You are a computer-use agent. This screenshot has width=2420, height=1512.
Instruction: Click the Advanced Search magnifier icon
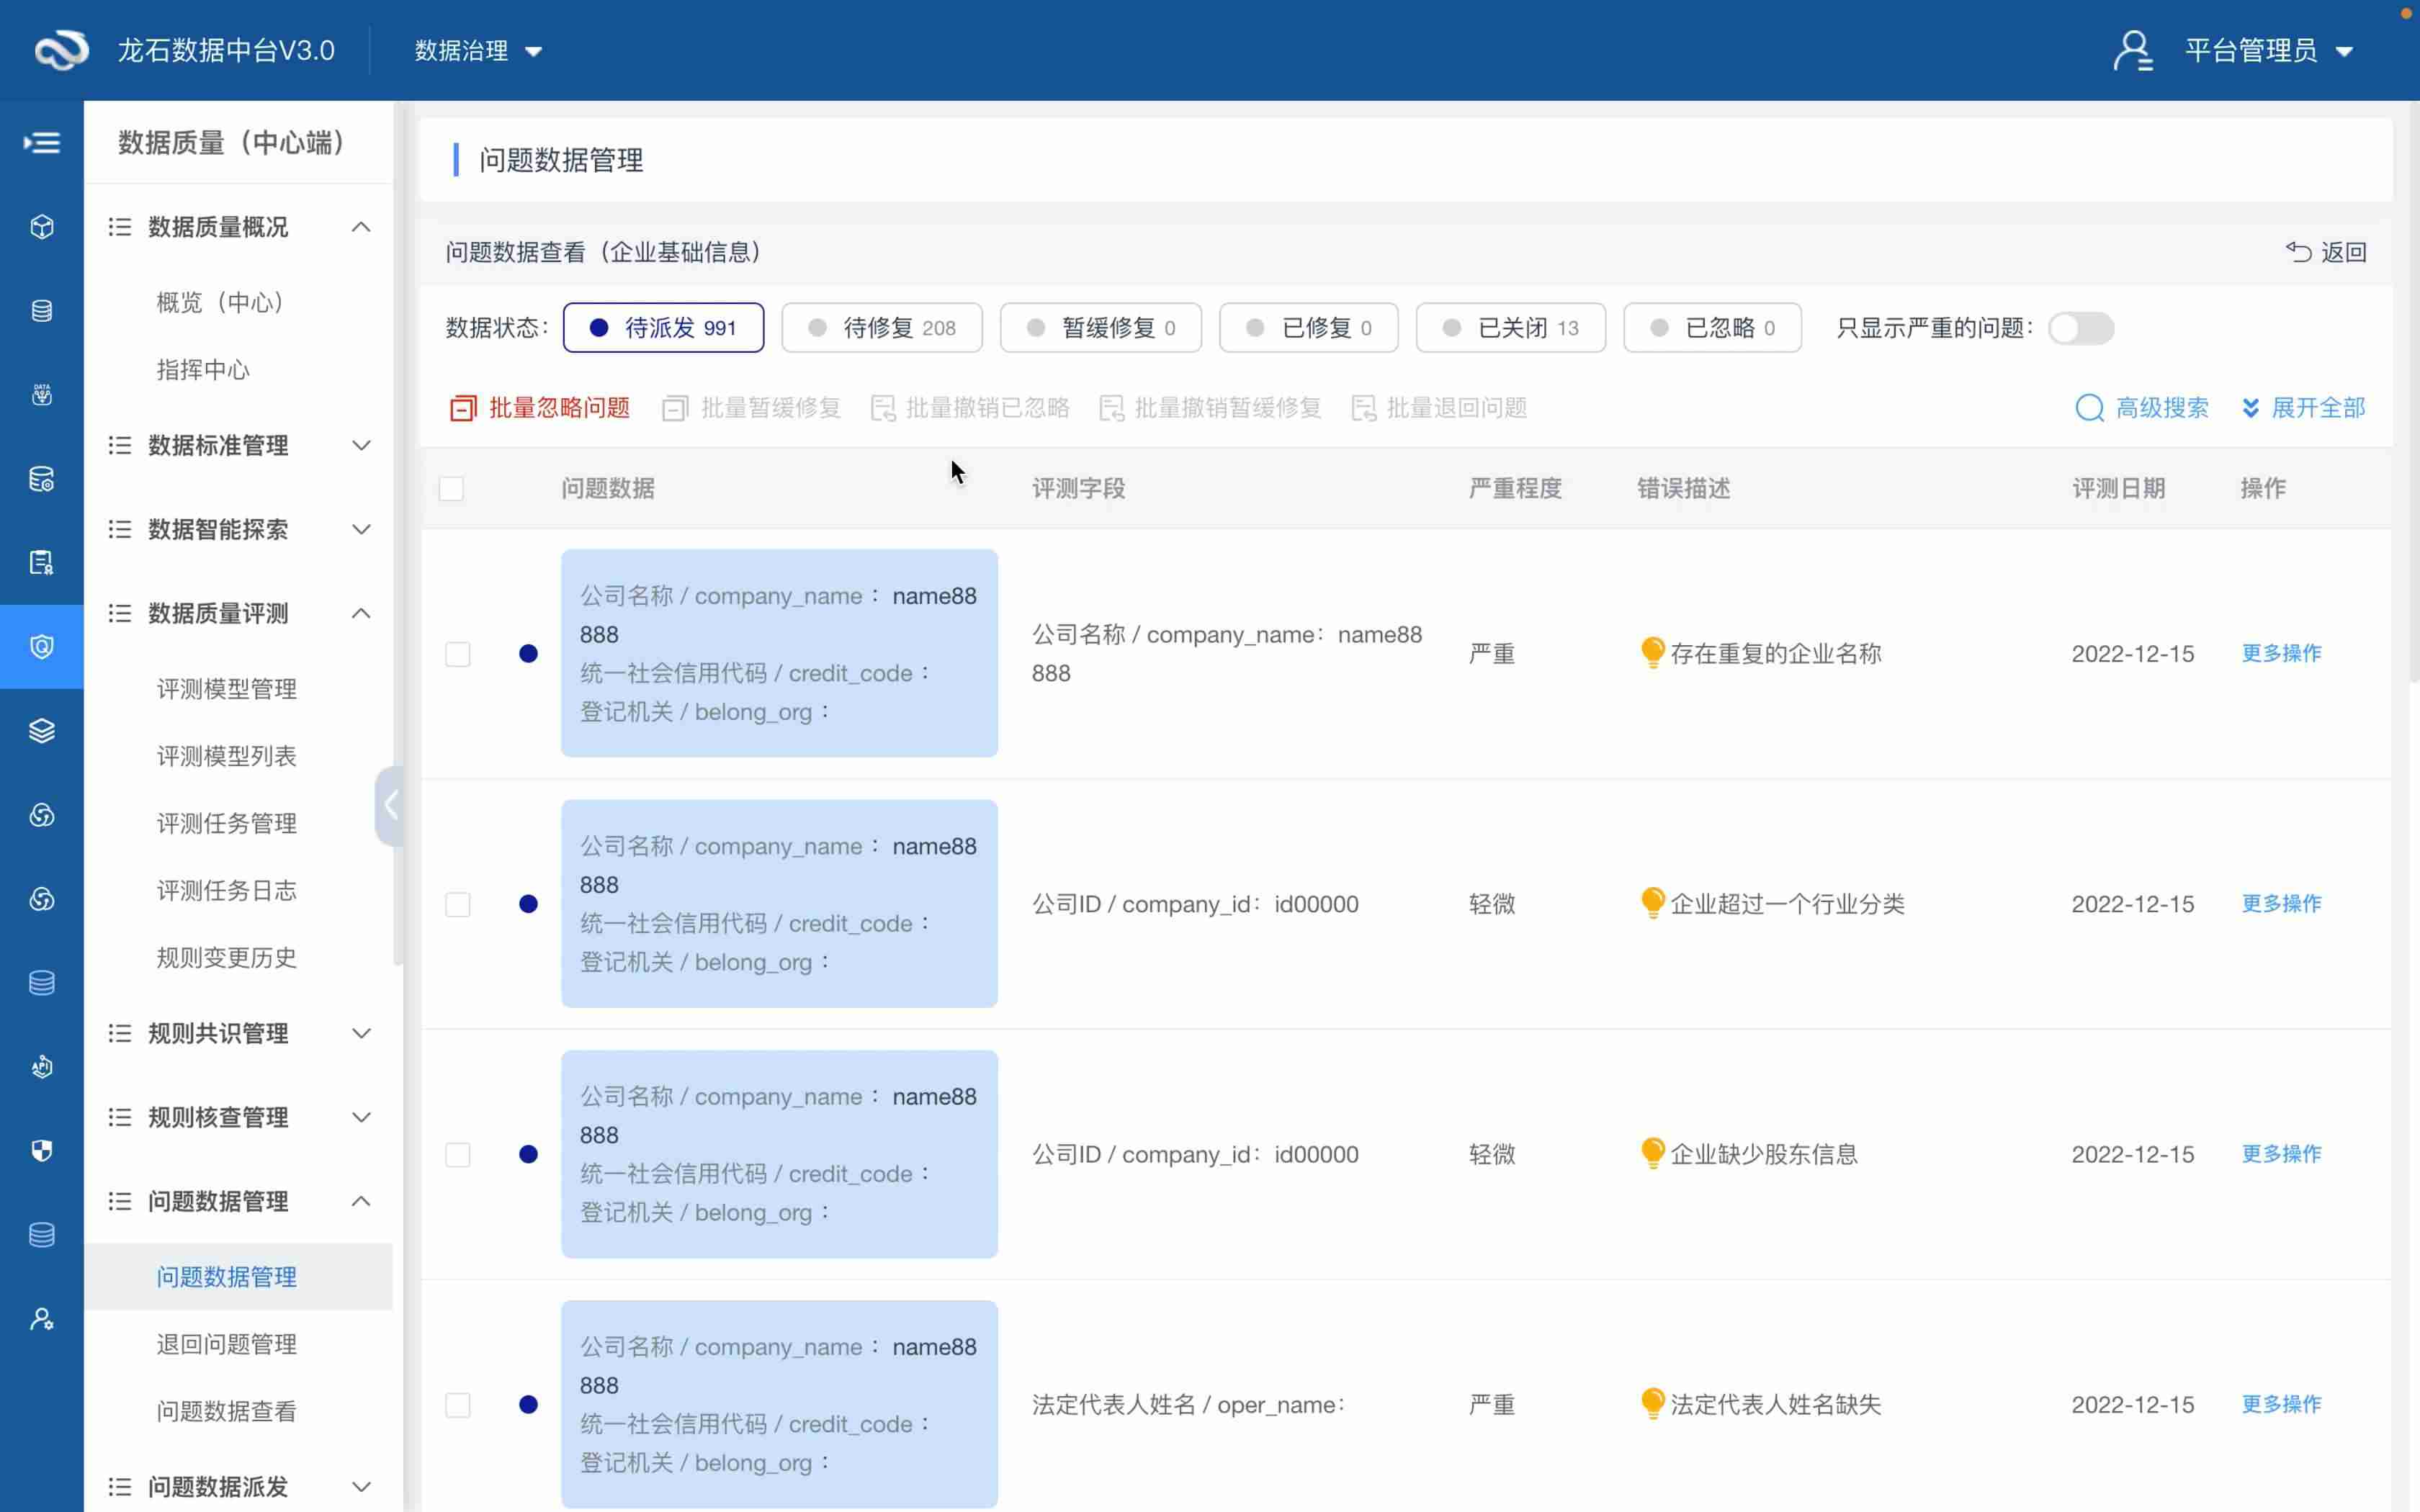click(2089, 408)
